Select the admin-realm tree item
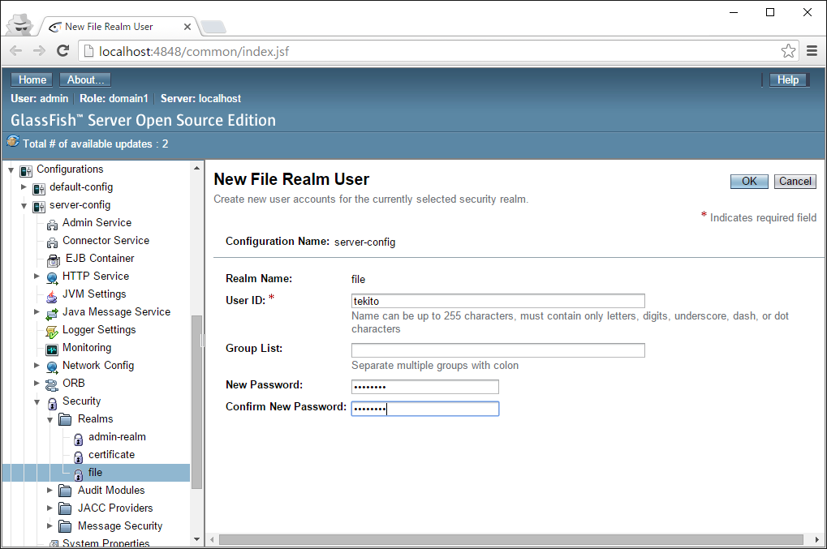The width and height of the screenshot is (827, 549). 117,437
